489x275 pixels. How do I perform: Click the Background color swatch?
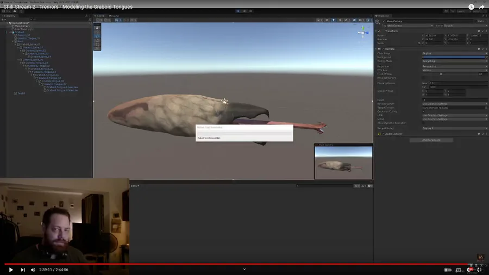coord(453,58)
